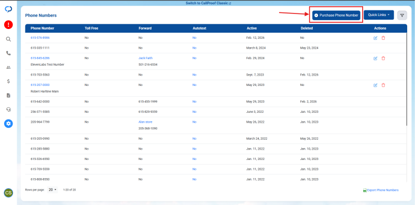Sort by the Active column header

252,28
